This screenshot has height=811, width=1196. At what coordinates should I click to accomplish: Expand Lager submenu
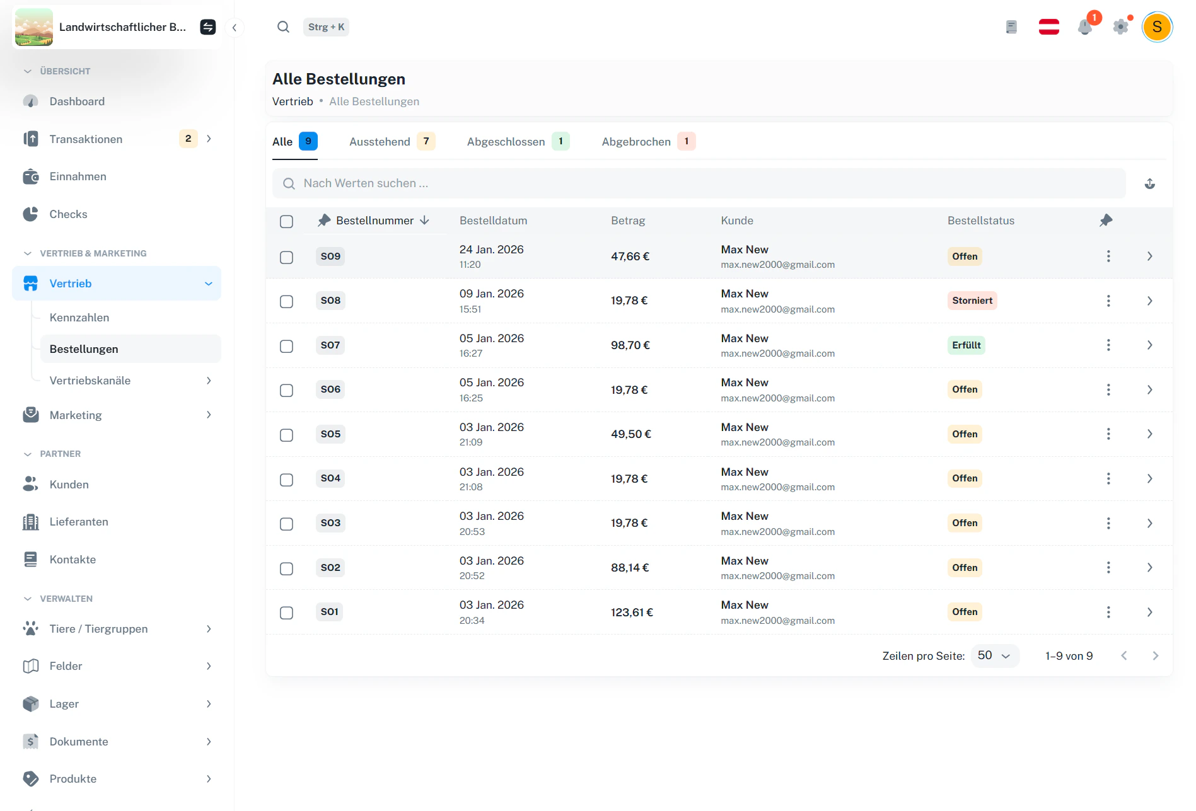tap(209, 704)
